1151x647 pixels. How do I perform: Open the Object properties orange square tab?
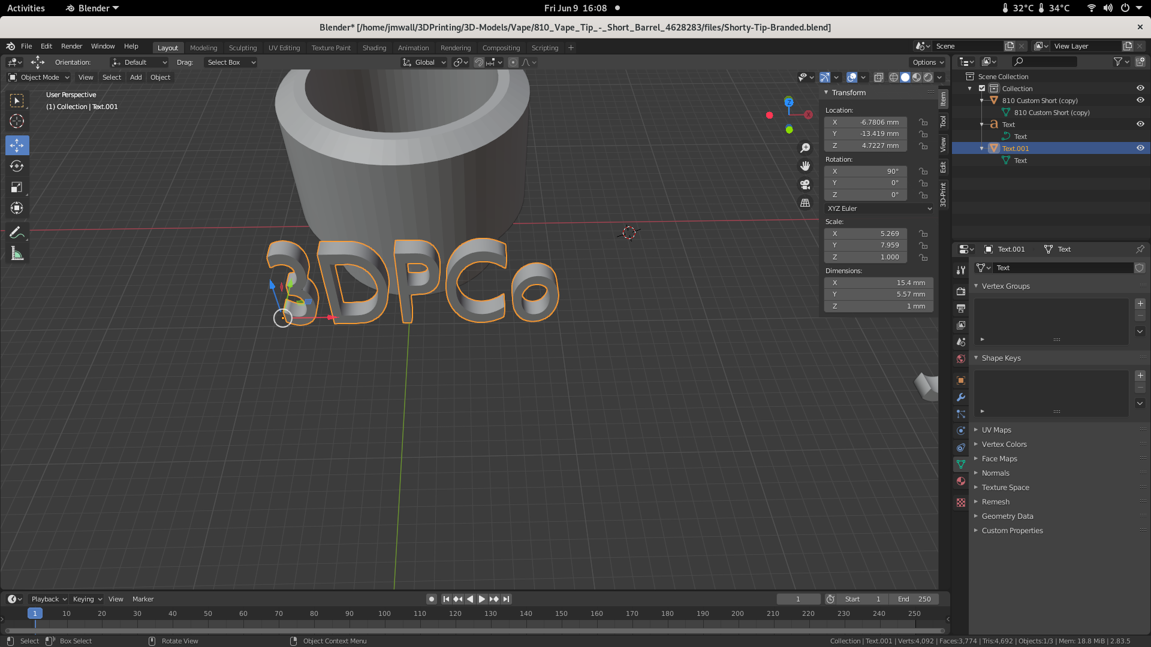(961, 380)
